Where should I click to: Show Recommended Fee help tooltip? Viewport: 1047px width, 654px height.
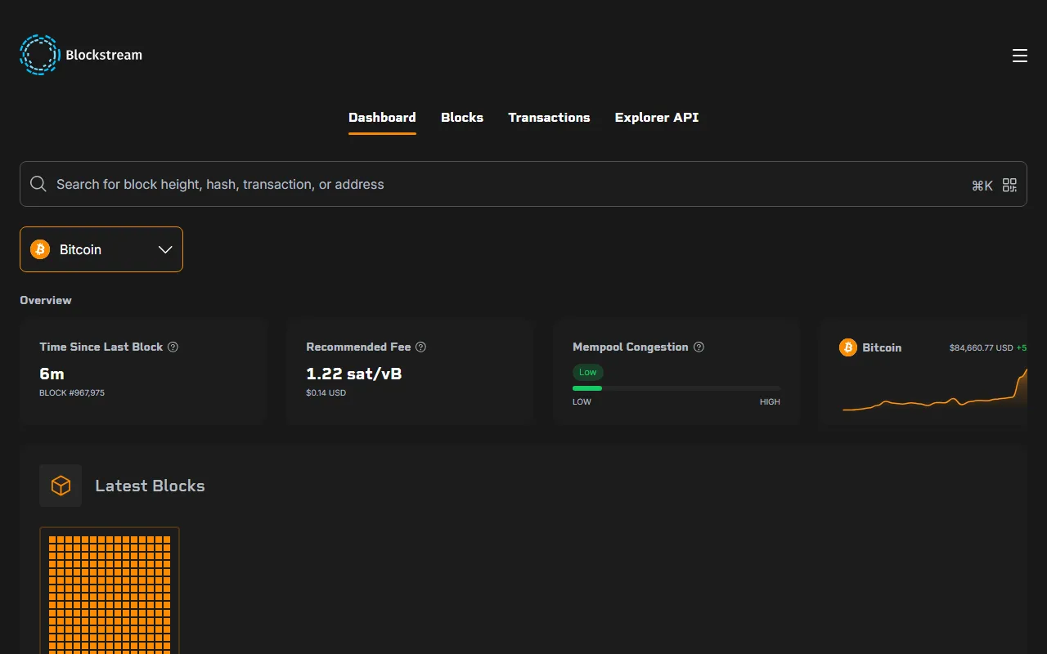point(420,347)
